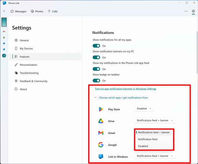Open the Drive notification dropdown

[x=155, y=120]
